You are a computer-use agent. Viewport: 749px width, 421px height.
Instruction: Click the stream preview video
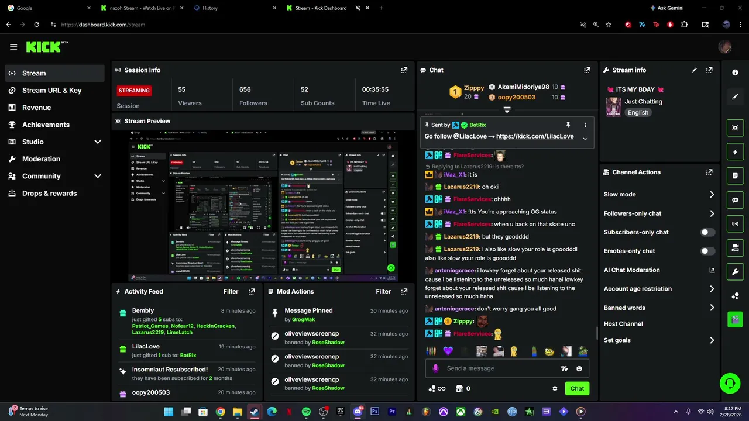263,206
